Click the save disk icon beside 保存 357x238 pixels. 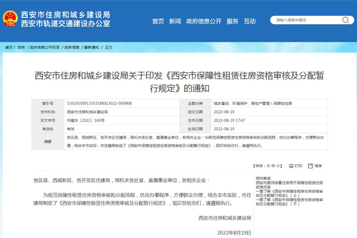pyautogui.click(x=310, y=166)
